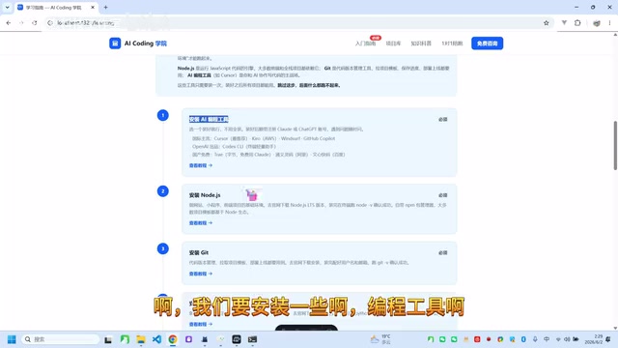This screenshot has height=348, width=618.
Task: Open the purple app icon on taskbar
Action: [x=188, y=339]
